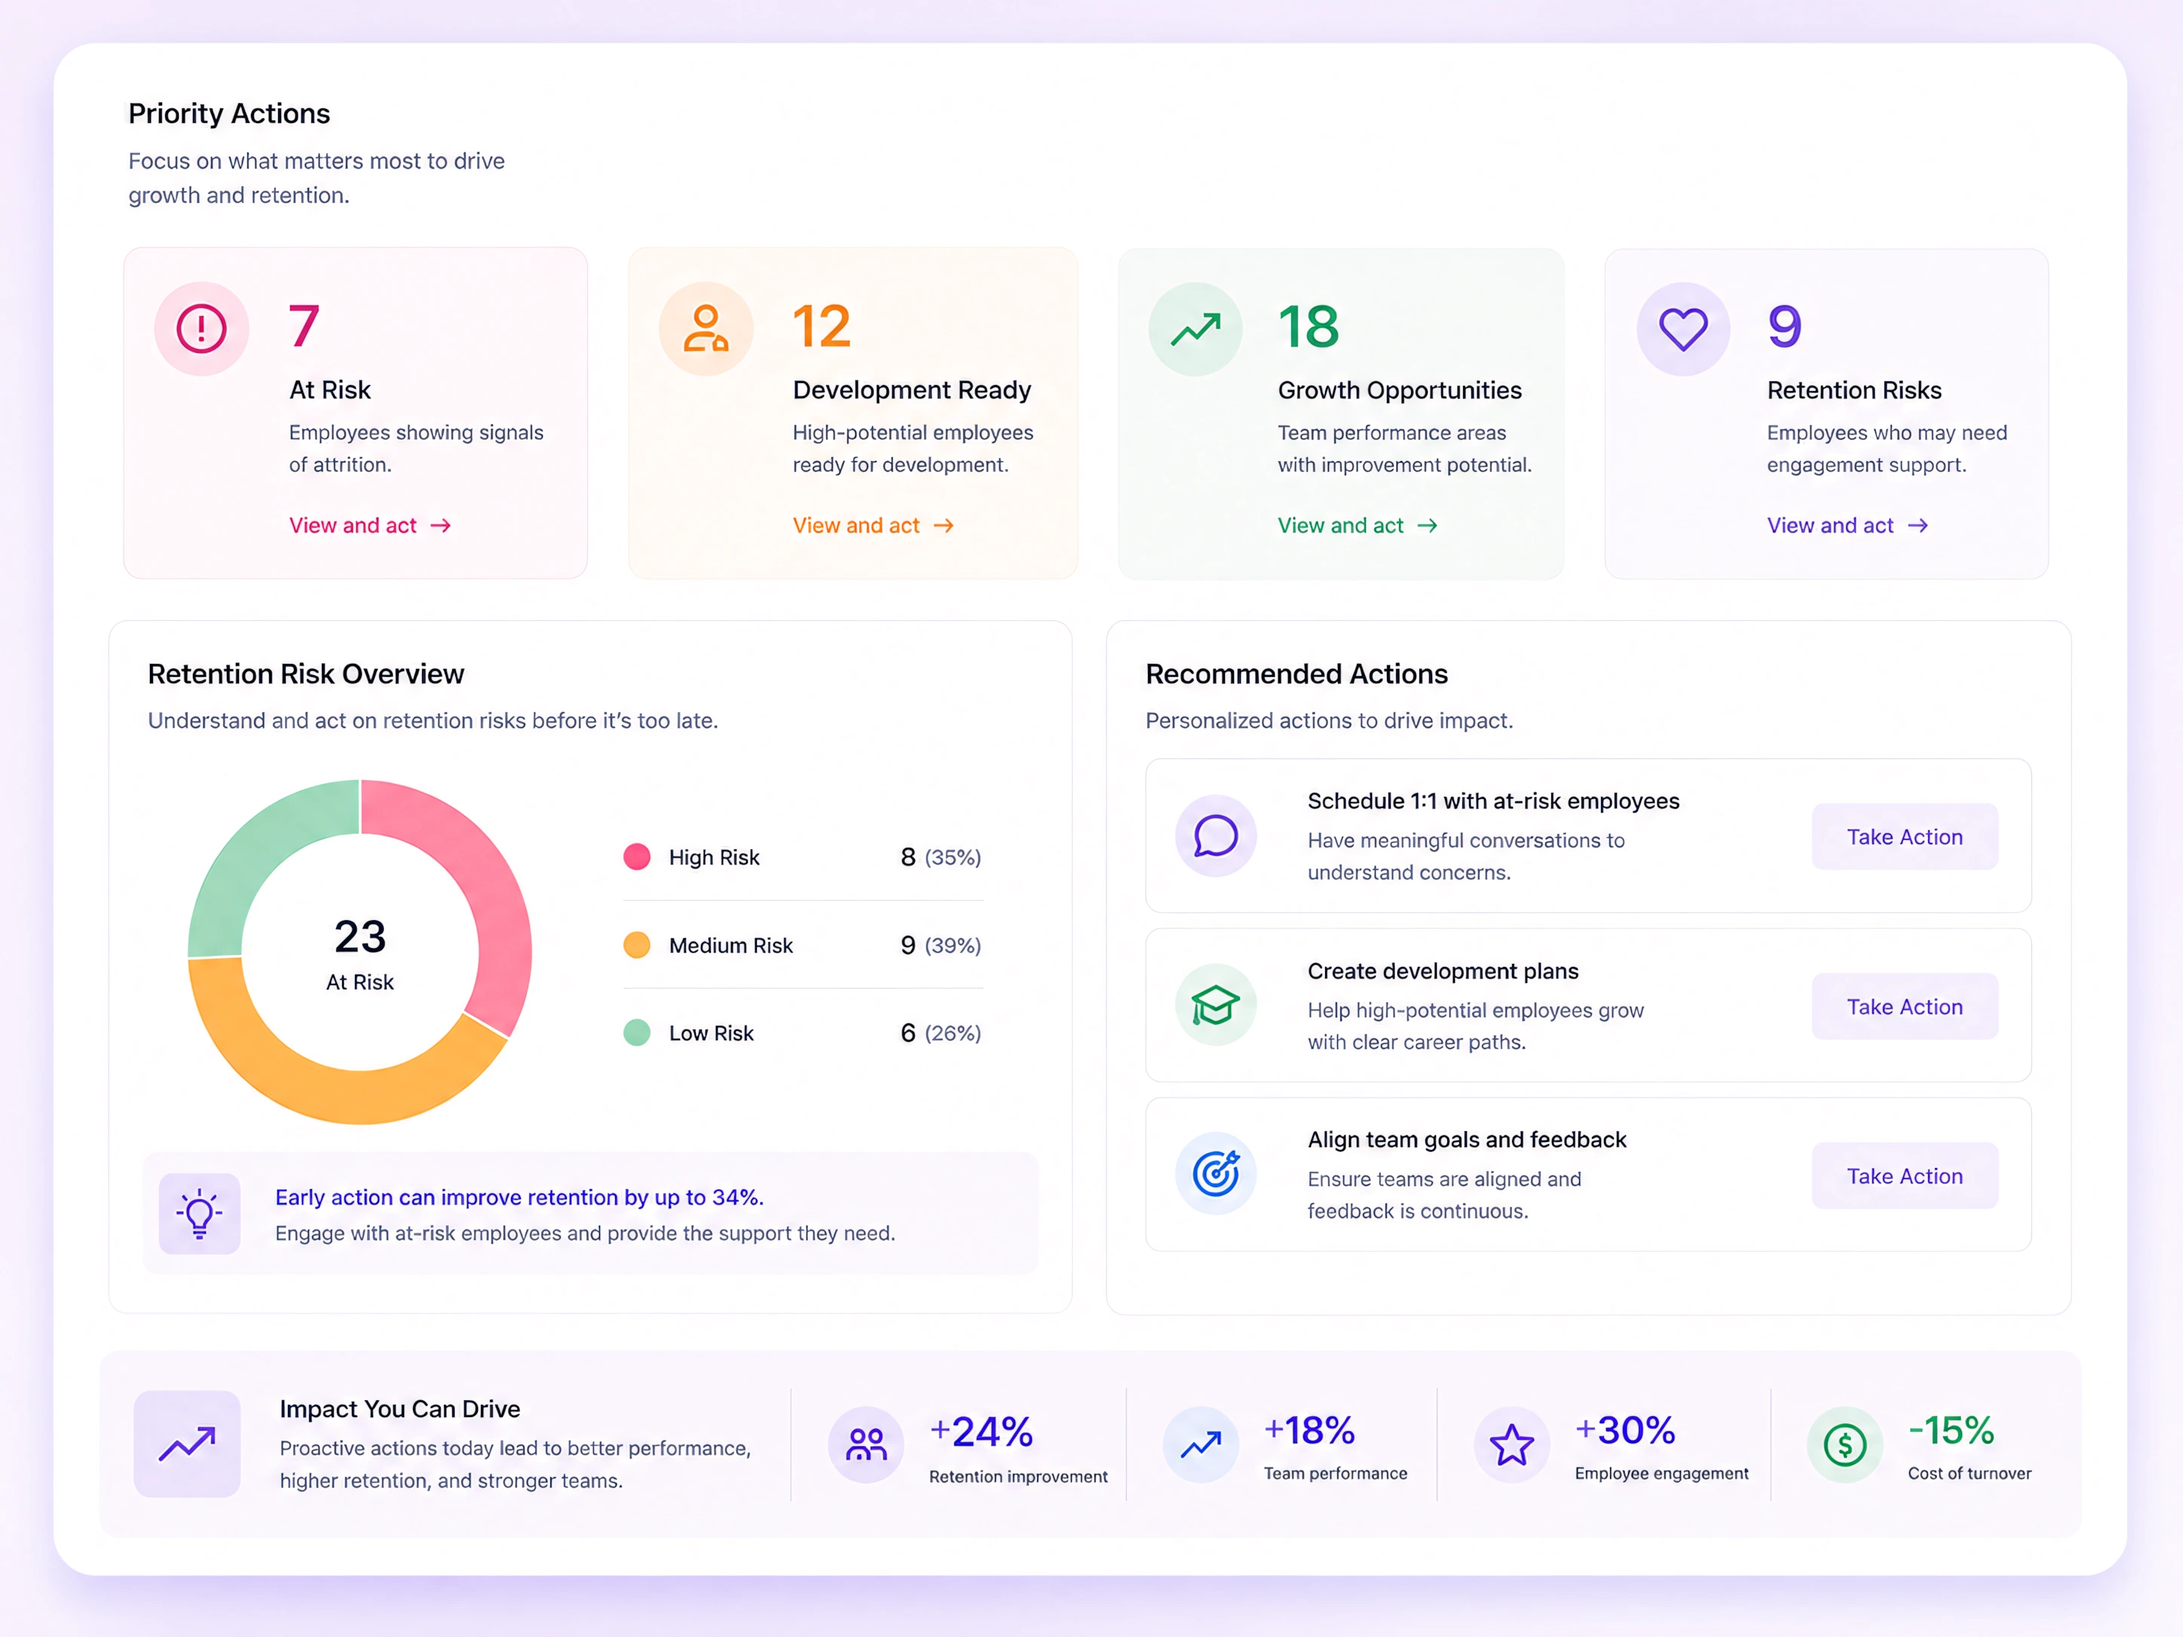The height and width of the screenshot is (1637, 2183).
Task: Open View and act for Growth Opportunities
Action: pyautogui.click(x=1358, y=526)
